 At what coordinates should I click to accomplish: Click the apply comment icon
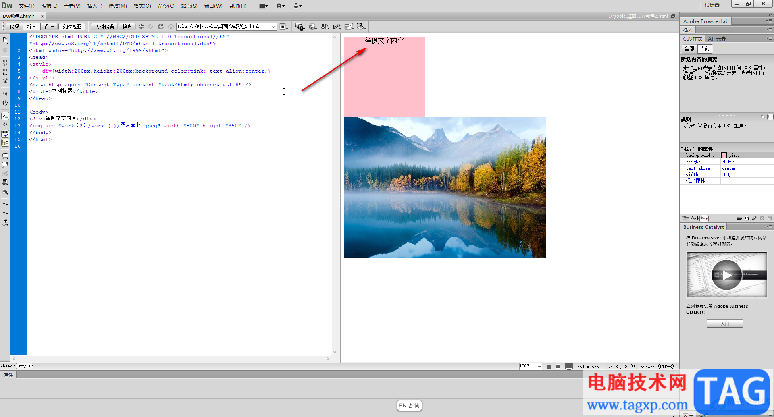tap(5, 156)
